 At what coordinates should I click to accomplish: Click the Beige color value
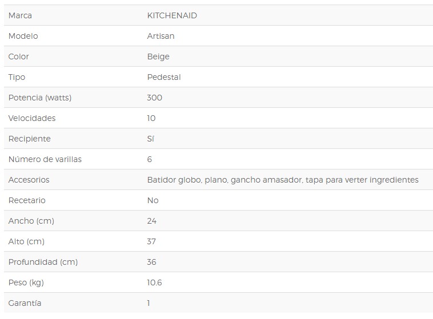158,56
